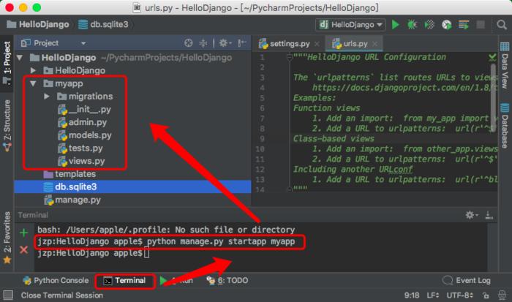
Task: Close the urls.py tab
Action: tap(374, 43)
